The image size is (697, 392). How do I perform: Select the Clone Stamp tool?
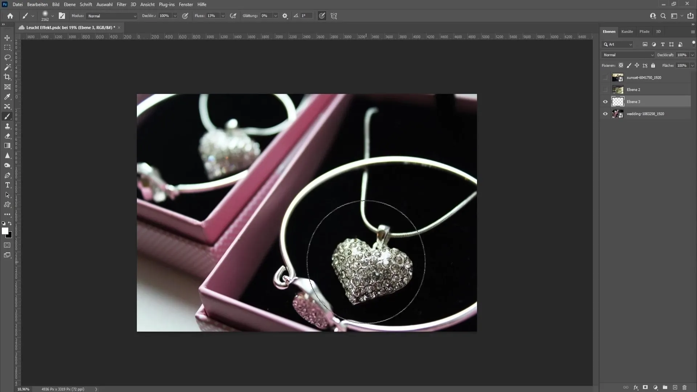click(7, 127)
